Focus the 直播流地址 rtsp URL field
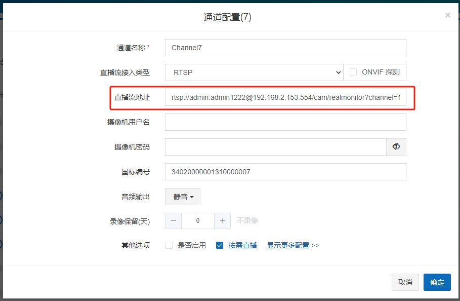 point(285,97)
